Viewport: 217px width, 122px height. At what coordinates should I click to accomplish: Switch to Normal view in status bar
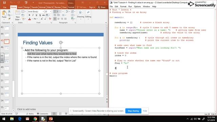tap(54, 114)
